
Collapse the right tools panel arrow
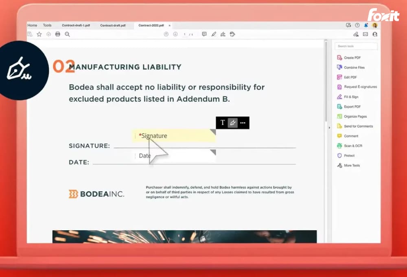coord(329,128)
